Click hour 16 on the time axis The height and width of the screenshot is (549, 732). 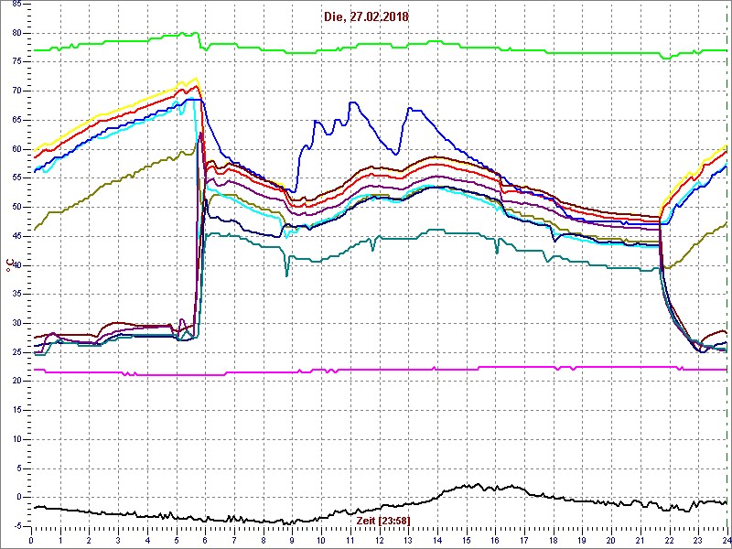tap(495, 540)
